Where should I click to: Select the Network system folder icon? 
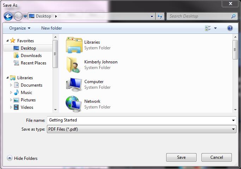point(74,104)
